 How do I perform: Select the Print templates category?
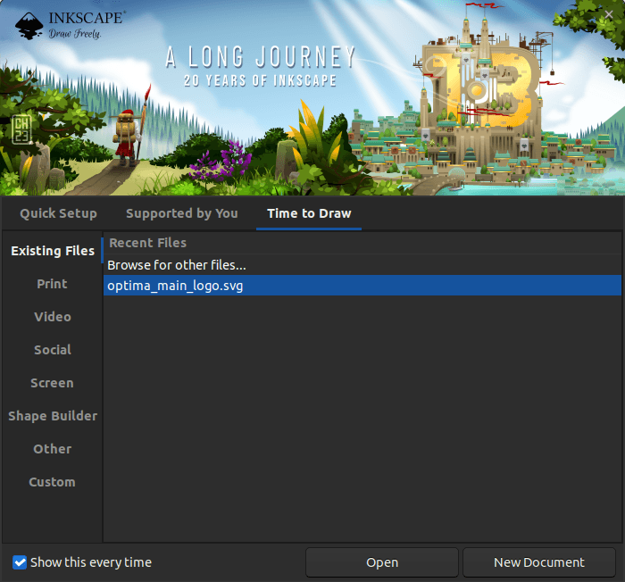52,284
